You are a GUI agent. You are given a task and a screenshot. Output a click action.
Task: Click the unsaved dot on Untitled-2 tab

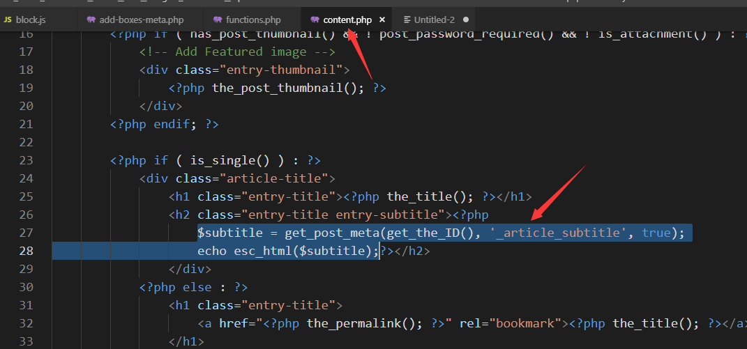pos(466,20)
